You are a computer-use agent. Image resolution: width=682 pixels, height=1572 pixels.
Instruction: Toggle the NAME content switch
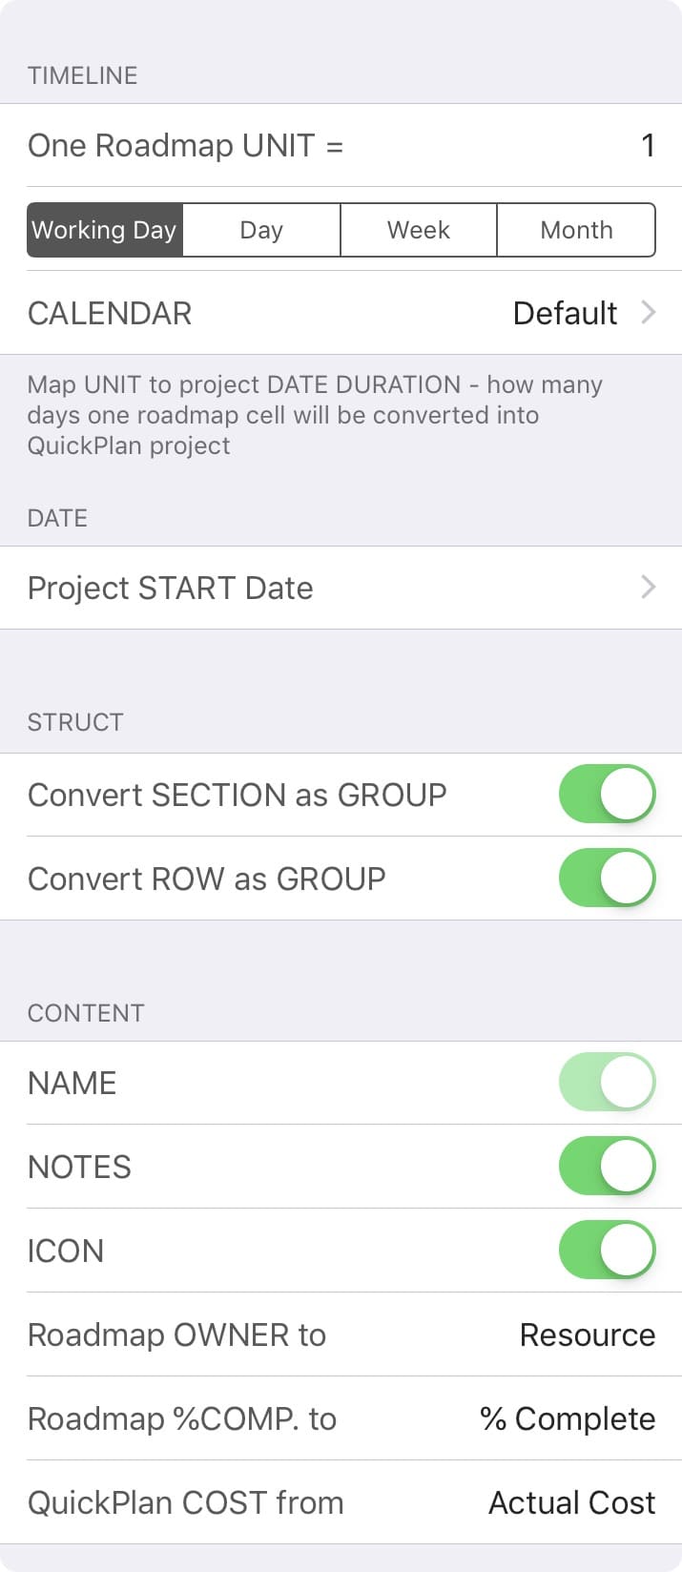[x=607, y=1082]
